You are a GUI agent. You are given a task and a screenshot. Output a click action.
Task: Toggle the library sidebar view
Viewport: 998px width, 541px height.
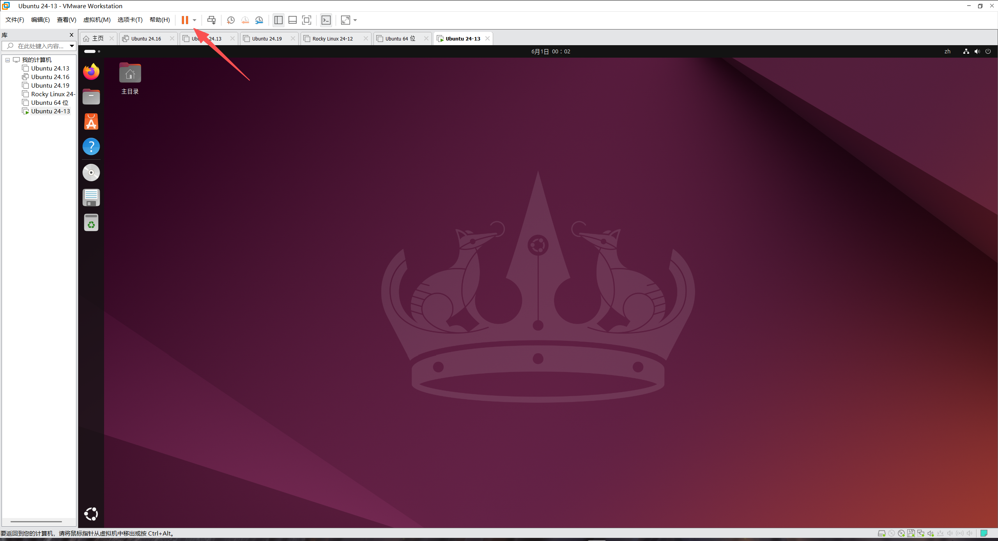pyautogui.click(x=278, y=20)
